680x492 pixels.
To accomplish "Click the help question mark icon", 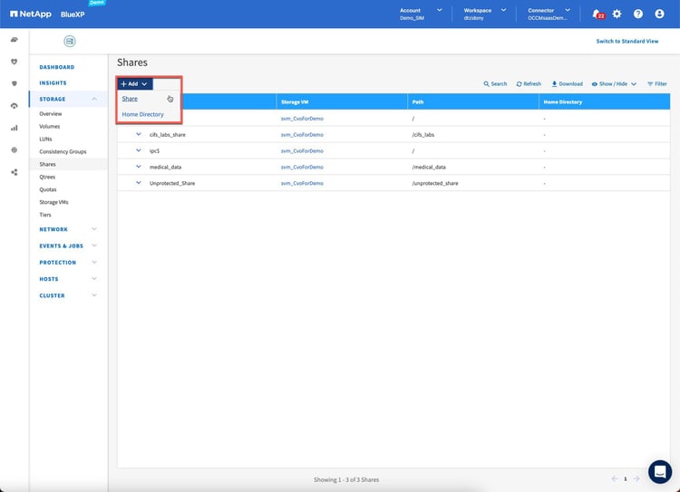I will coord(638,14).
